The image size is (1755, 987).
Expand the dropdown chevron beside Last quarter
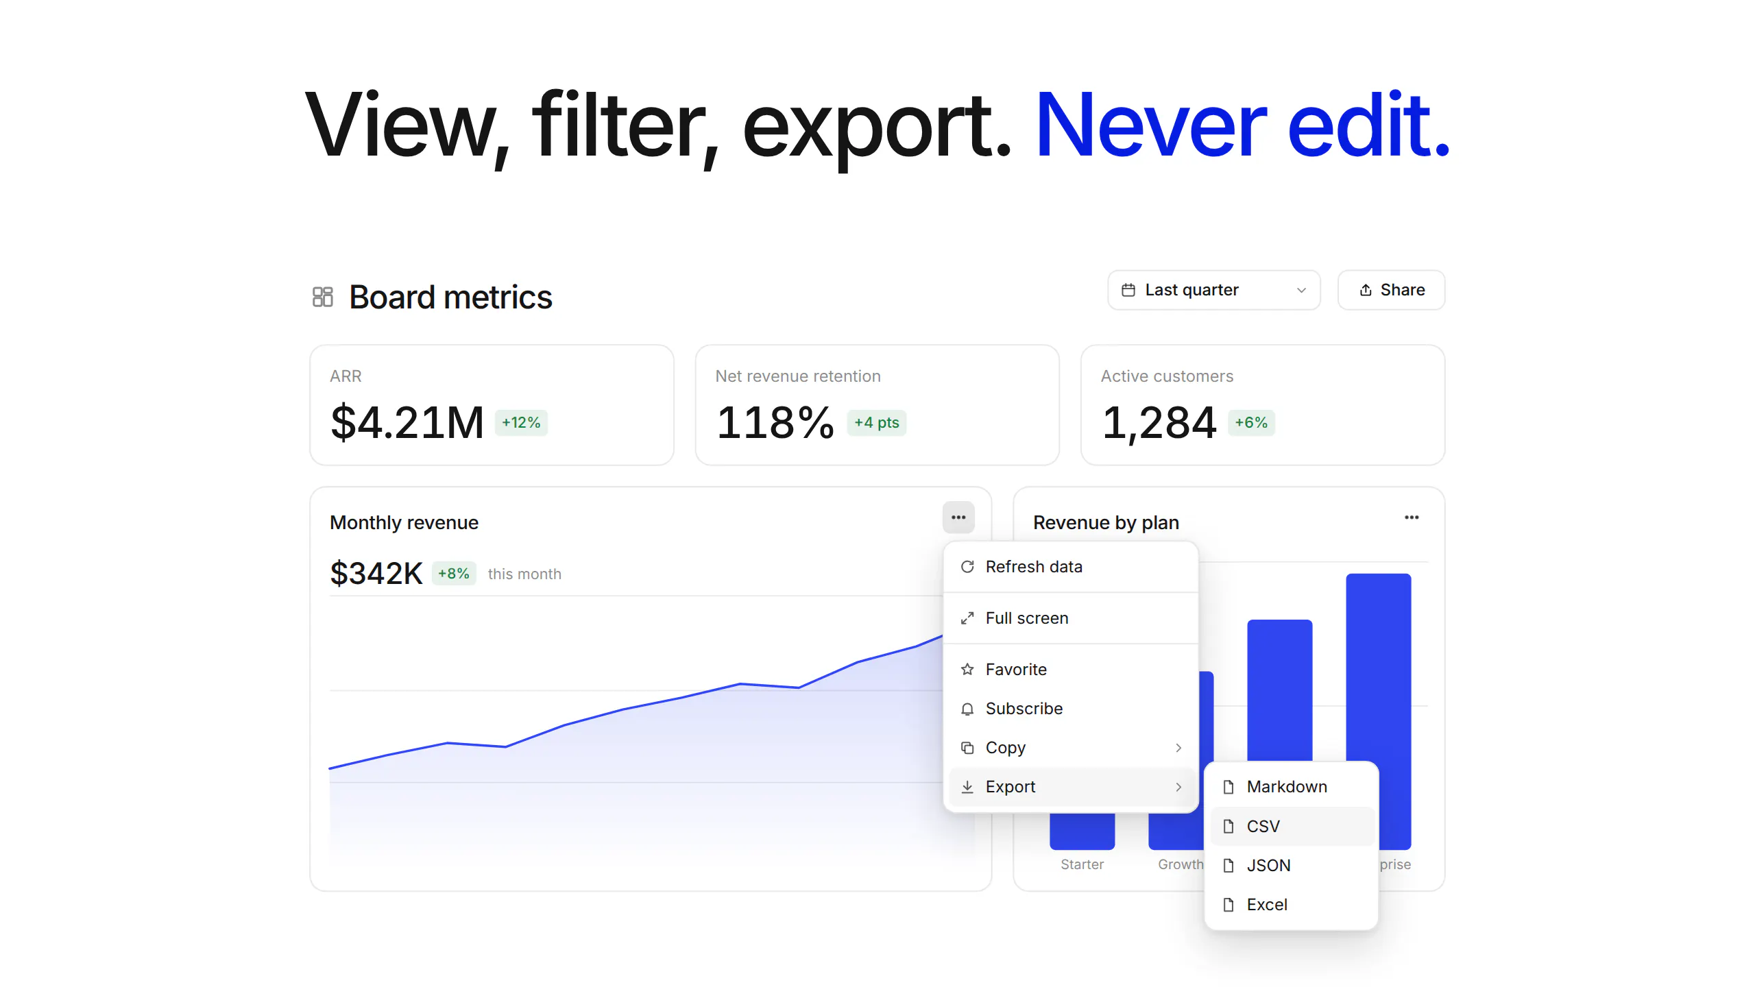coord(1301,291)
